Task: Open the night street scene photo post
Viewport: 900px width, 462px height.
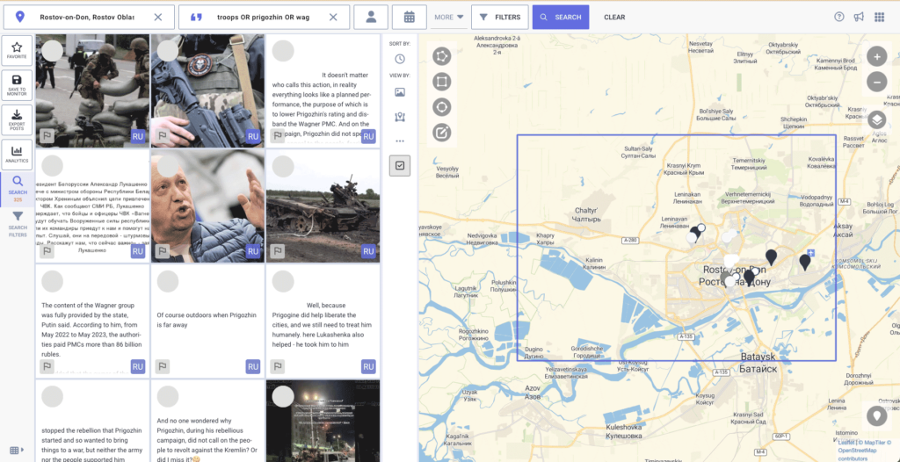Action: click(x=323, y=421)
